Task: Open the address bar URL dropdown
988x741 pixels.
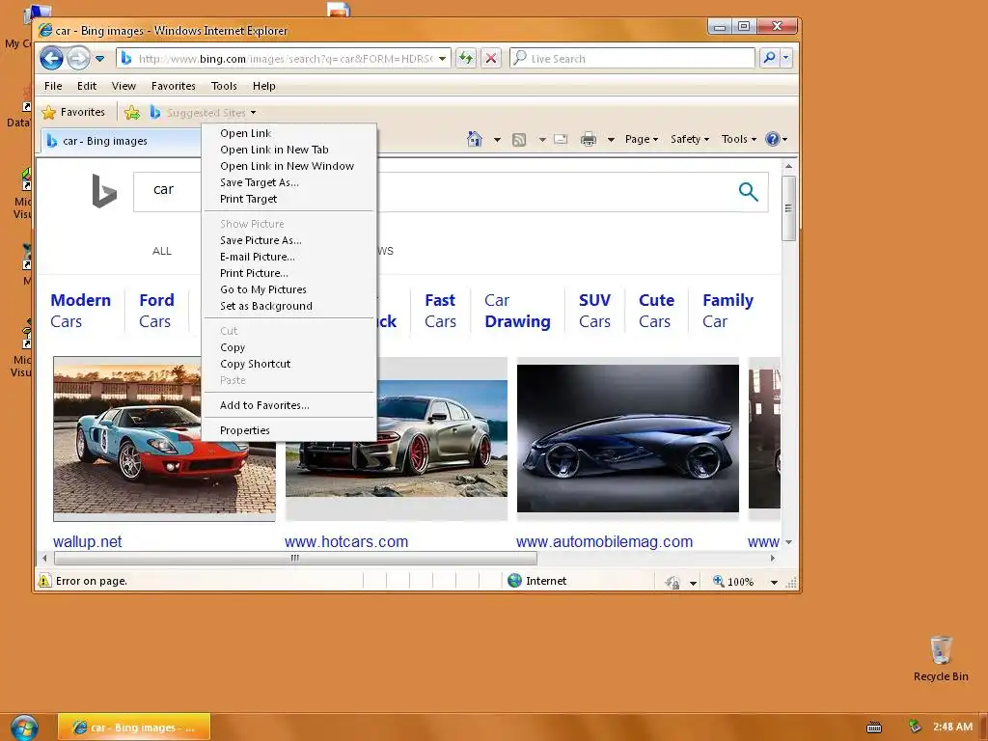Action: coord(442,59)
